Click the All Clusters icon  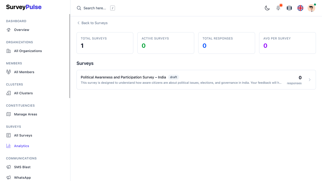point(9,93)
